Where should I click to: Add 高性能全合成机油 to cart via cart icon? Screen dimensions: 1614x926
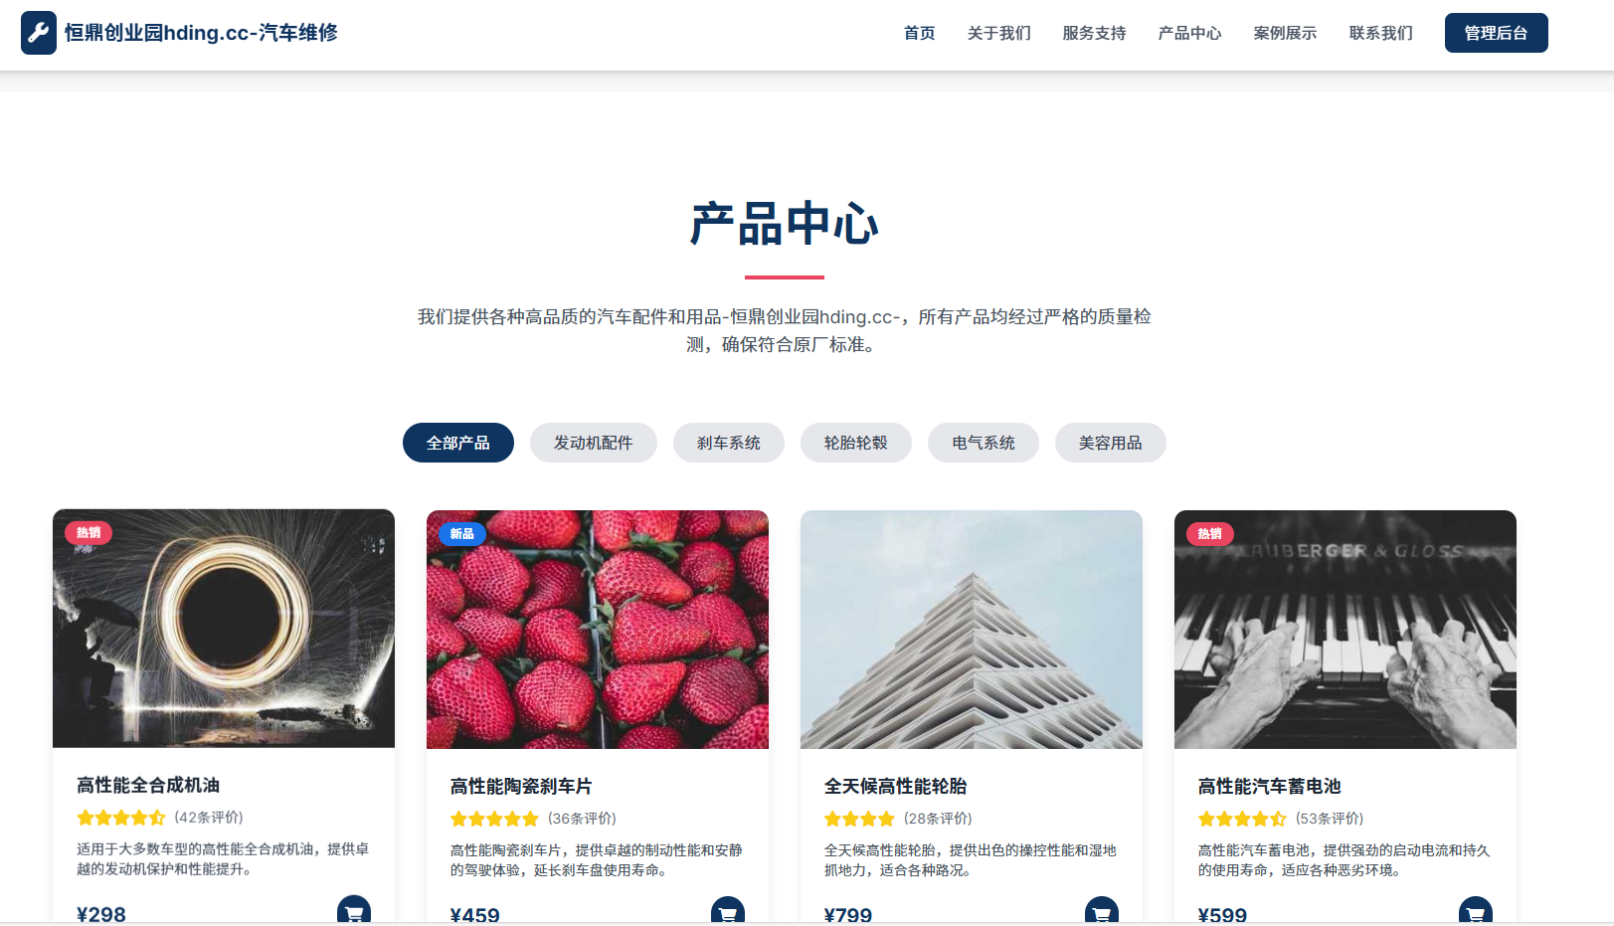coord(354,911)
